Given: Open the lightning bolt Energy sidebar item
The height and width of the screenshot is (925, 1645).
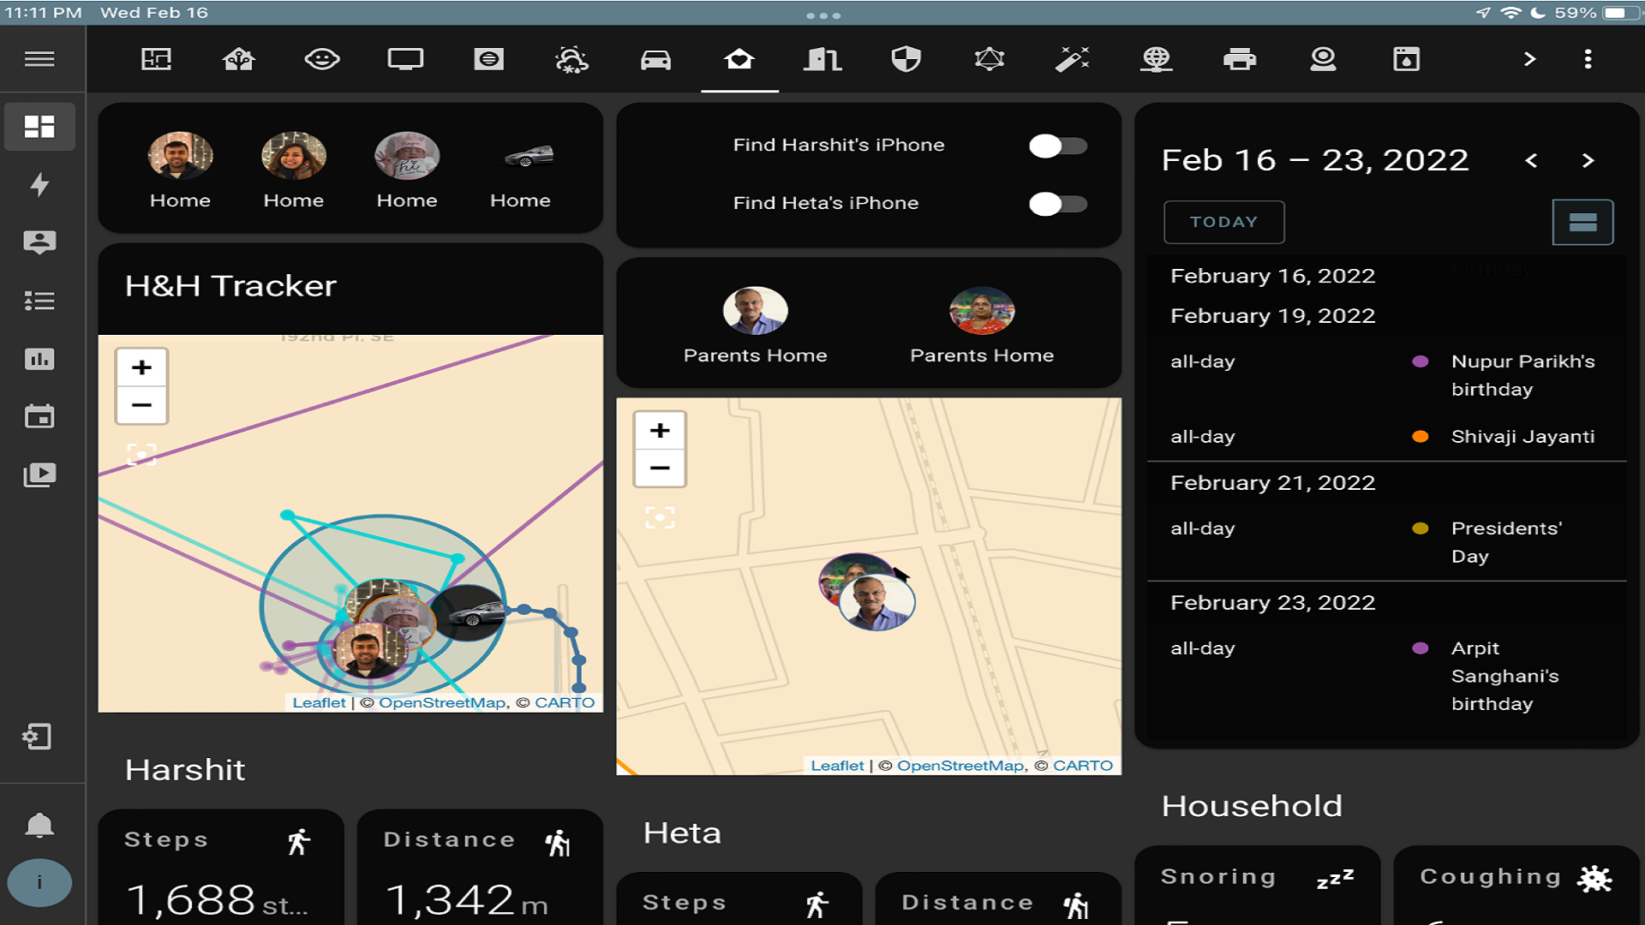Looking at the screenshot, I should point(39,184).
